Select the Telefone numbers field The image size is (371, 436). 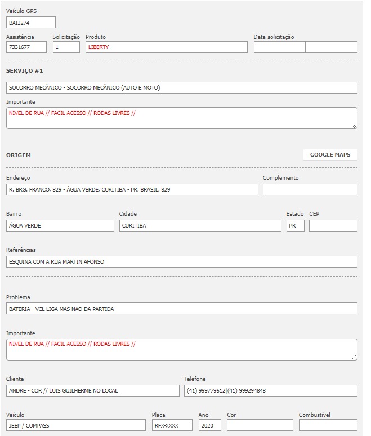(x=270, y=391)
